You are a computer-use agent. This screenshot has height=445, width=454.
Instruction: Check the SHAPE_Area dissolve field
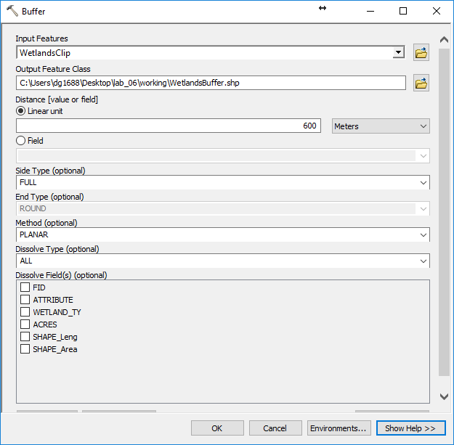[x=25, y=349]
